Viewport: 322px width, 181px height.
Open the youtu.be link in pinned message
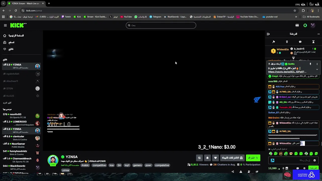click(287, 72)
